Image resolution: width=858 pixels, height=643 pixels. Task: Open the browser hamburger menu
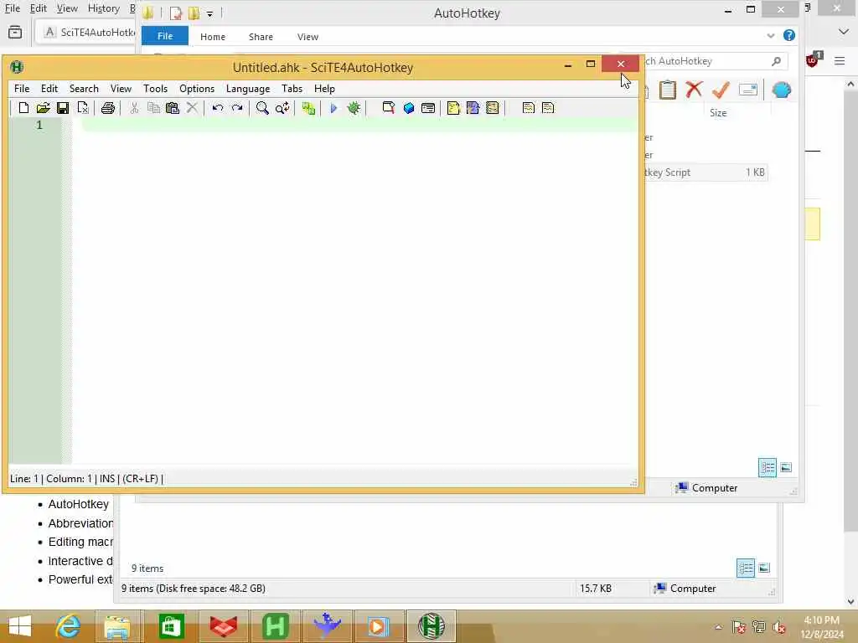(x=840, y=60)
